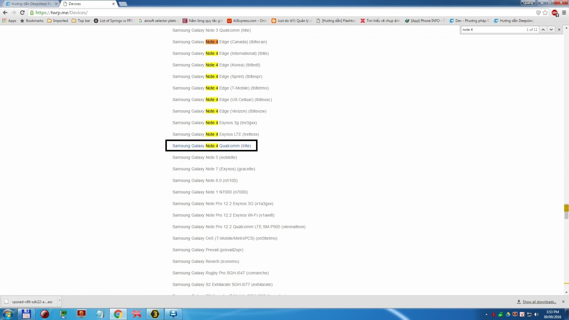Image resolution: width=569 pixels, height=320 pixels.
Task: Open Galaxy Rugby Pro SGH-i547 (comanche) link
Action: coord(220,273)
